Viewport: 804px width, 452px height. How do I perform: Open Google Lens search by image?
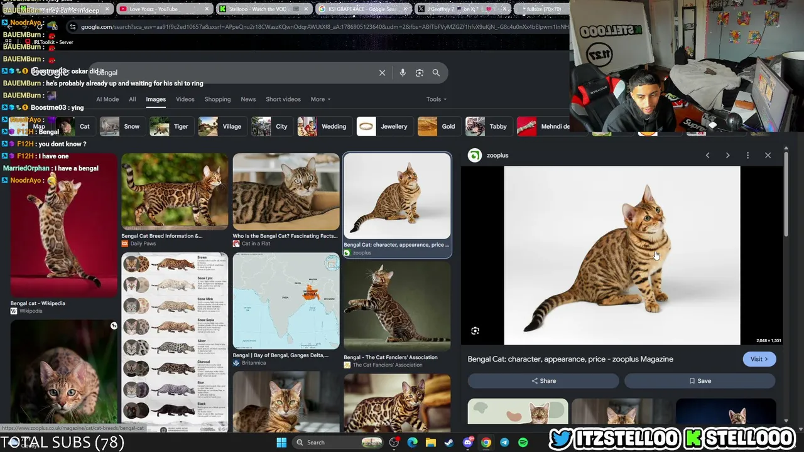420,73
